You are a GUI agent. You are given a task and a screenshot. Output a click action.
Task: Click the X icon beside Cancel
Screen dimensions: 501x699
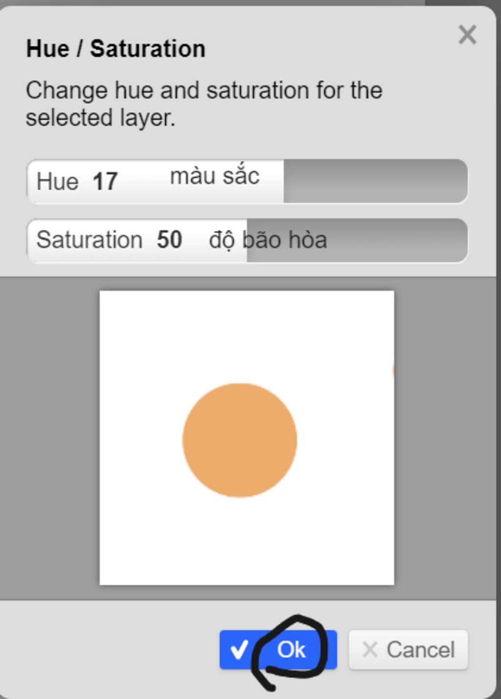(369, 650)
